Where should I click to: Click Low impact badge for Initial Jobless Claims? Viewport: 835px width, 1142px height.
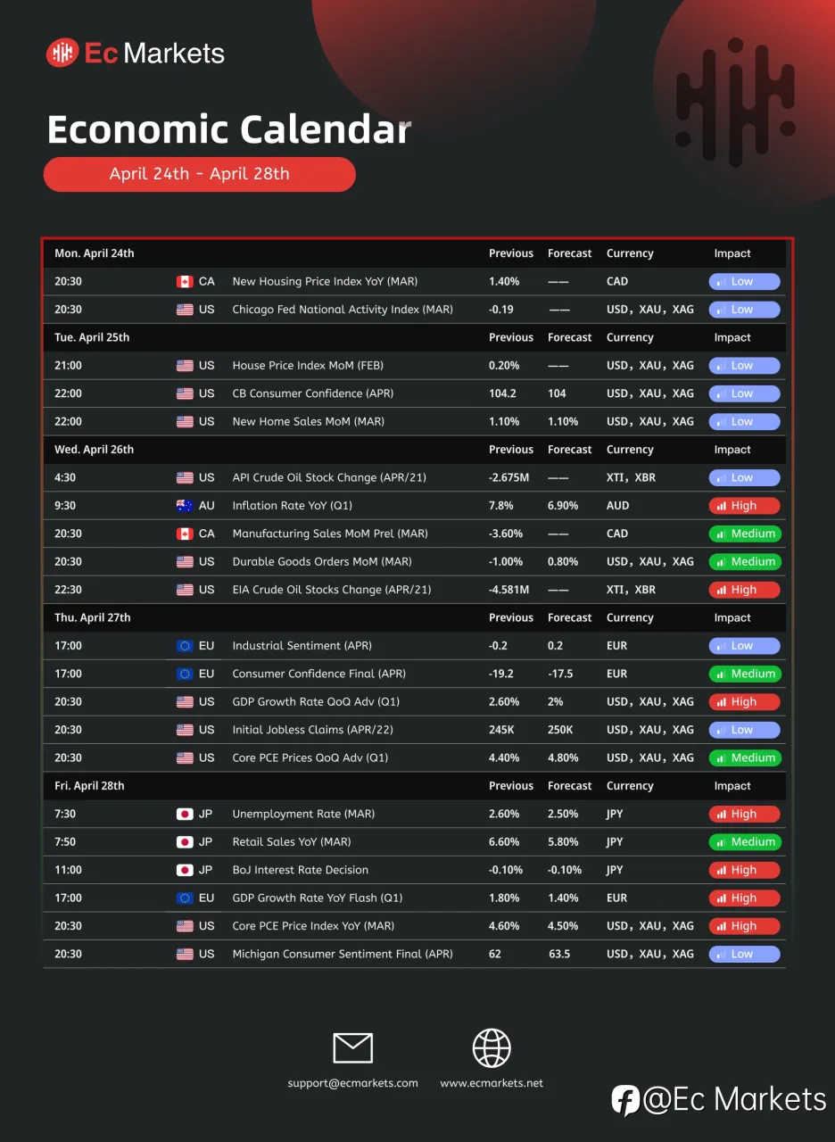point(744,730)
